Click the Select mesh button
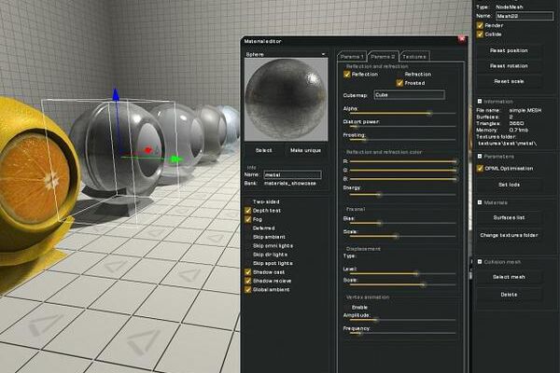Screen dimensions: 560x373 tap(509, 277)
